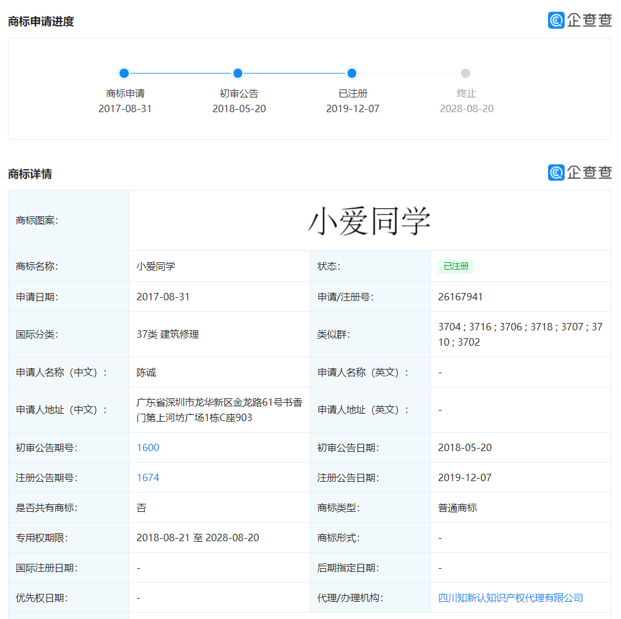This screenshot has width=621, height=619.
Task: Select 37类 建筑修理 classification text
Action: 167,334
